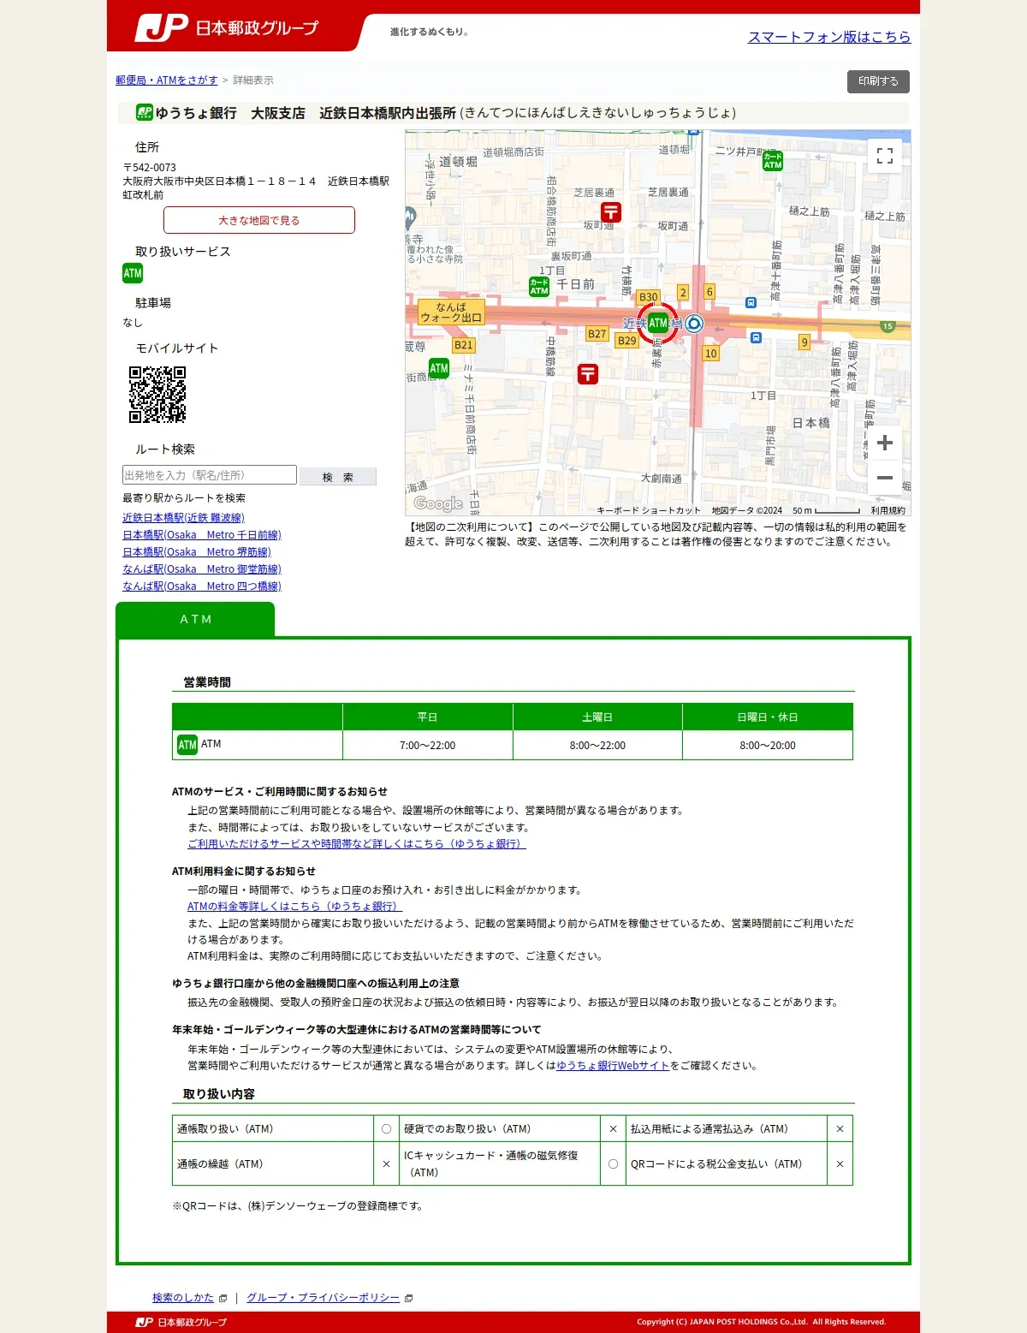Click the mobile site QR code

pos(157,395)
